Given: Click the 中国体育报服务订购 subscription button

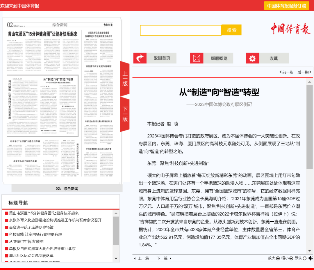Looking at the screenshot, I should (x=286, y=6).
